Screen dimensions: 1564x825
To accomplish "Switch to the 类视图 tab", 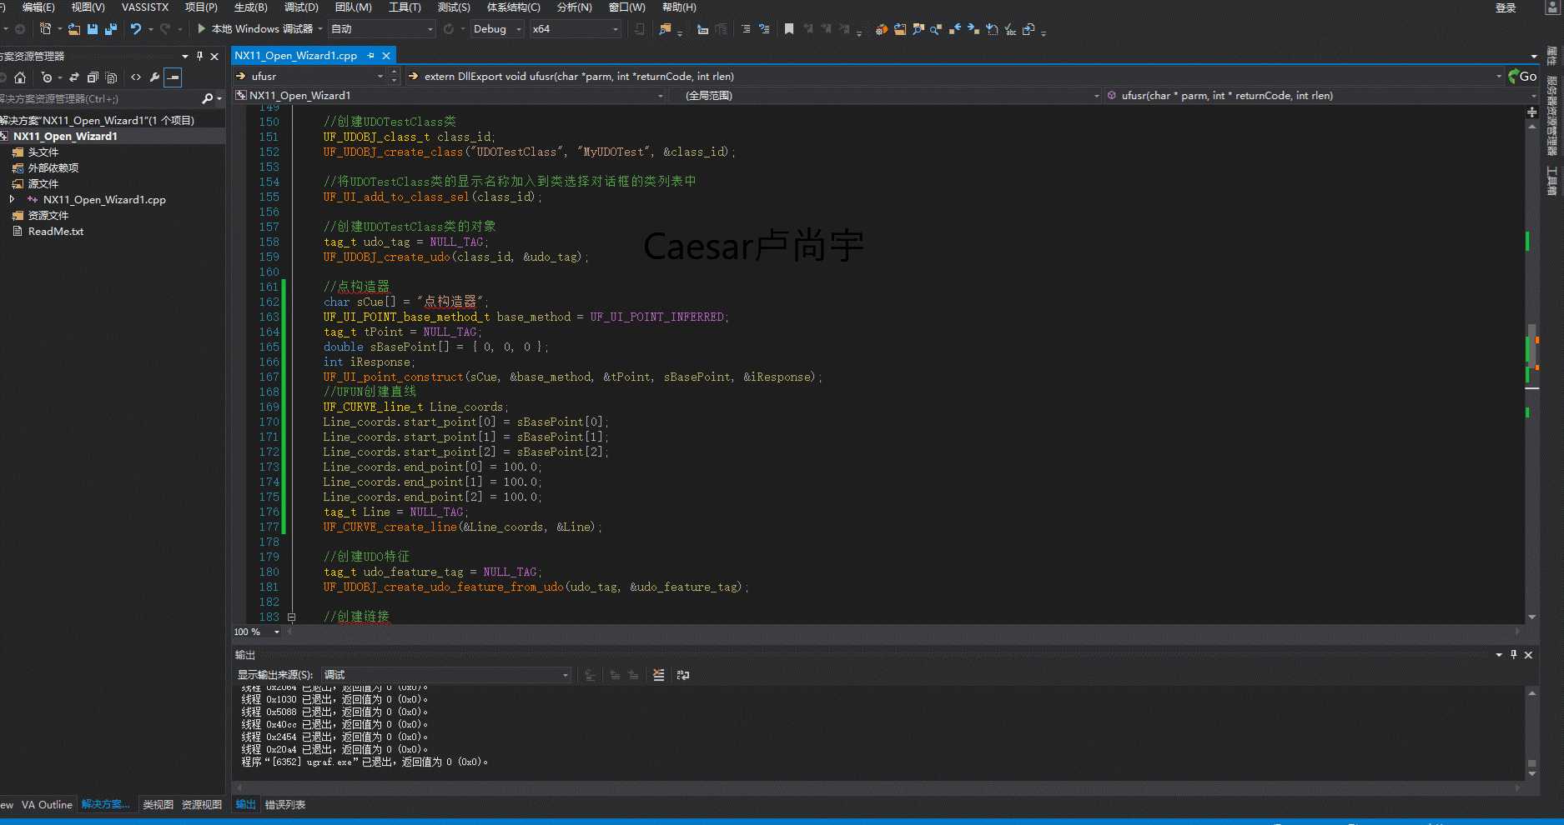I will [x=158, y=805].
